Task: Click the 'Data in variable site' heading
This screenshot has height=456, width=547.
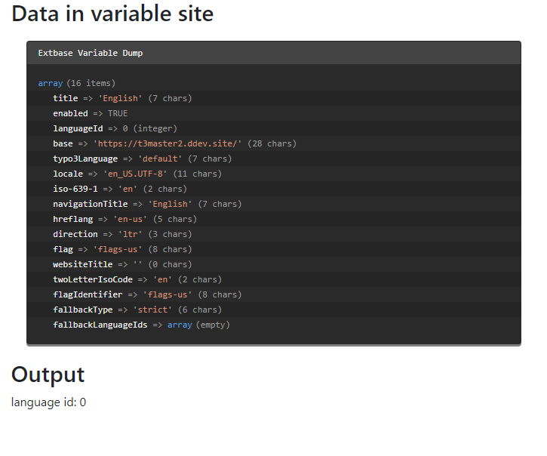Action: [112, 14]
